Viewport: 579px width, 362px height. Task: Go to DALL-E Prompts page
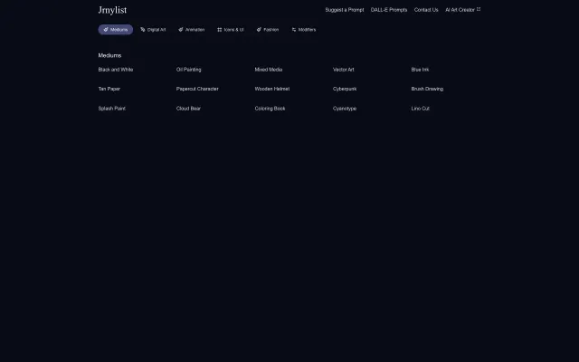[389, 10]
